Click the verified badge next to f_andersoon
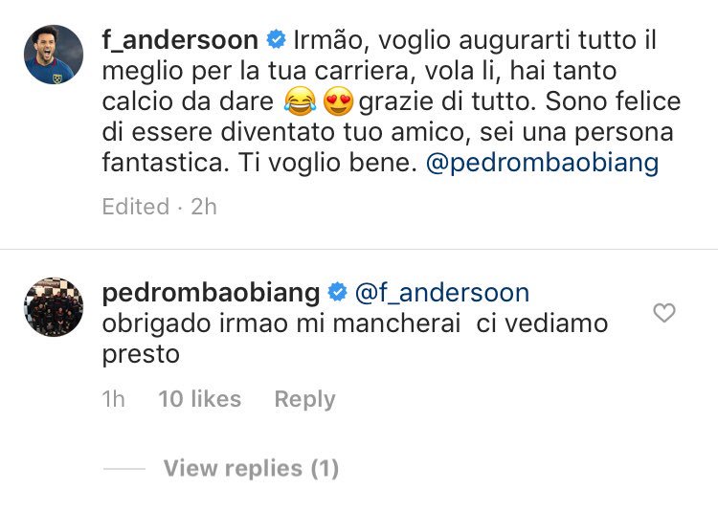Viewport: 718px width, 512px height. click(x=276, y=40)
